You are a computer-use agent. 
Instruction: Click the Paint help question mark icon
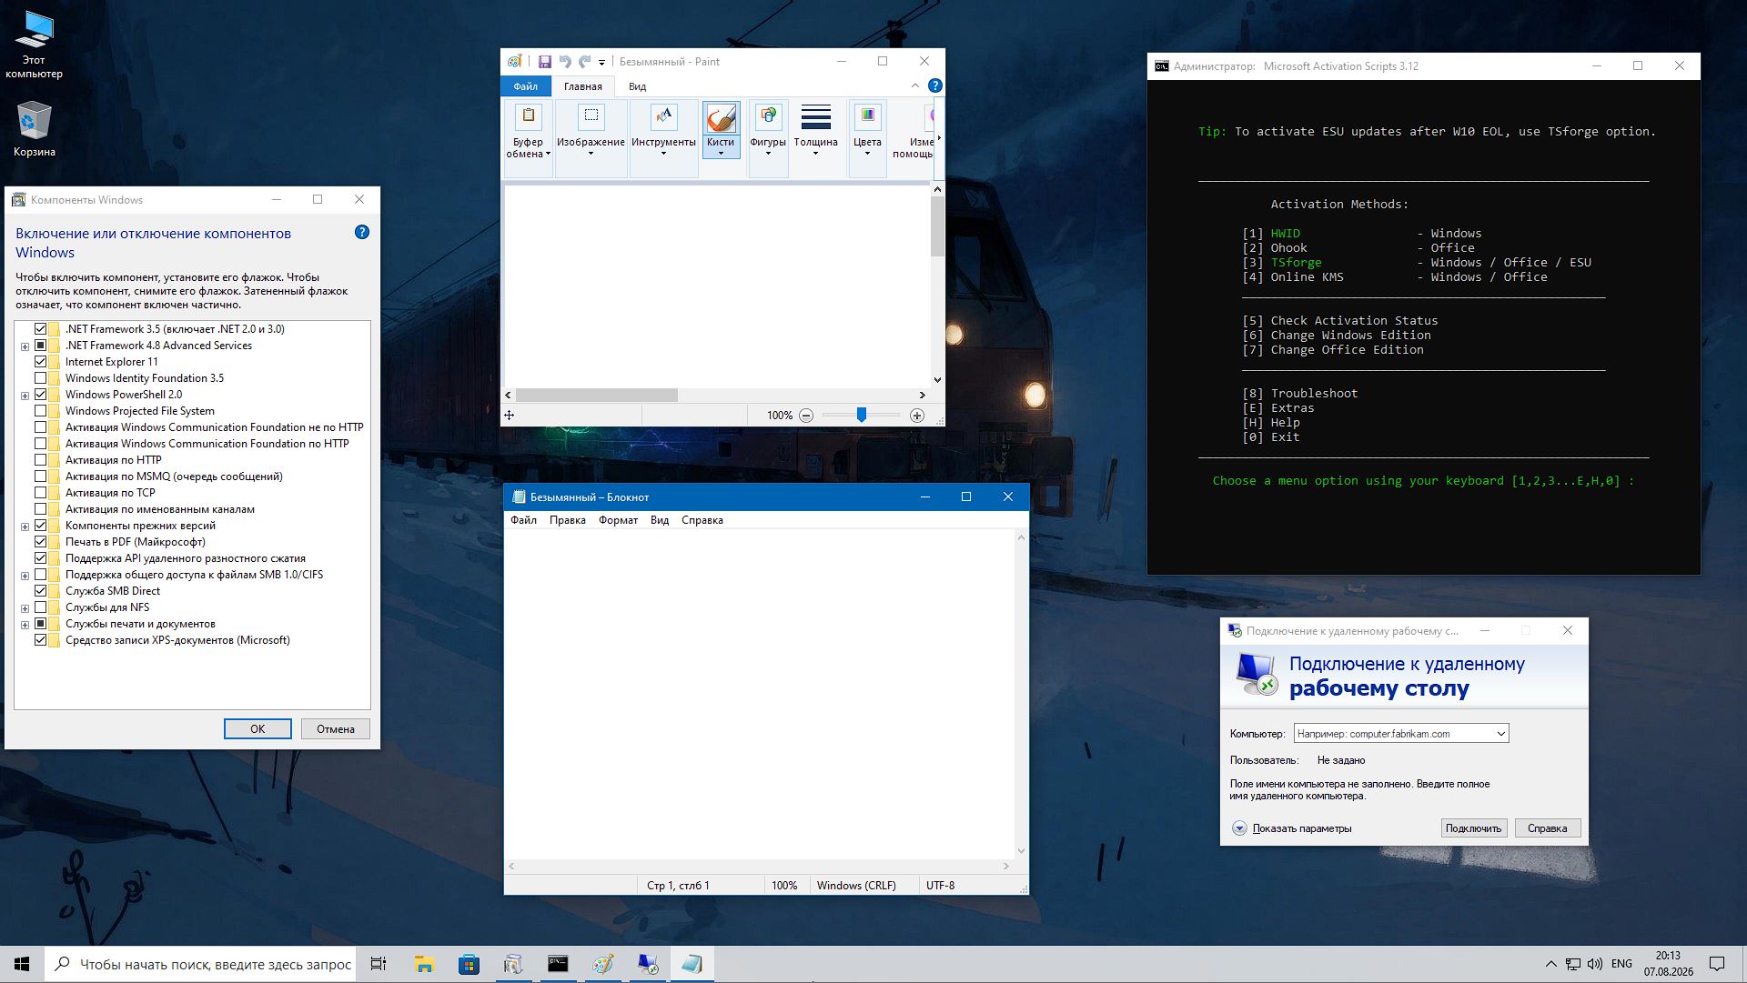click(x=935, y=85)
